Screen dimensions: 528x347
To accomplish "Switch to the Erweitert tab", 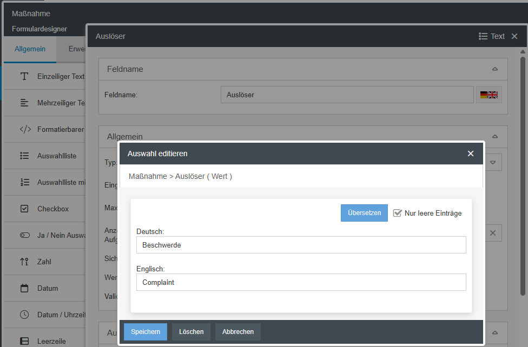I will 71,49.
